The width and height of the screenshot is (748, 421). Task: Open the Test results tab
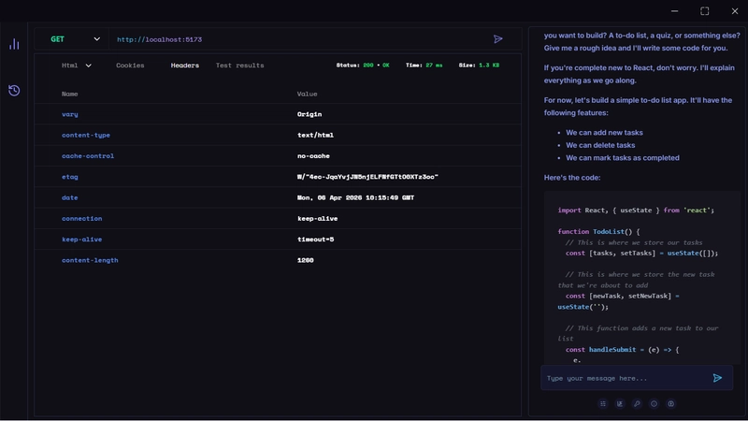[239, 65]
